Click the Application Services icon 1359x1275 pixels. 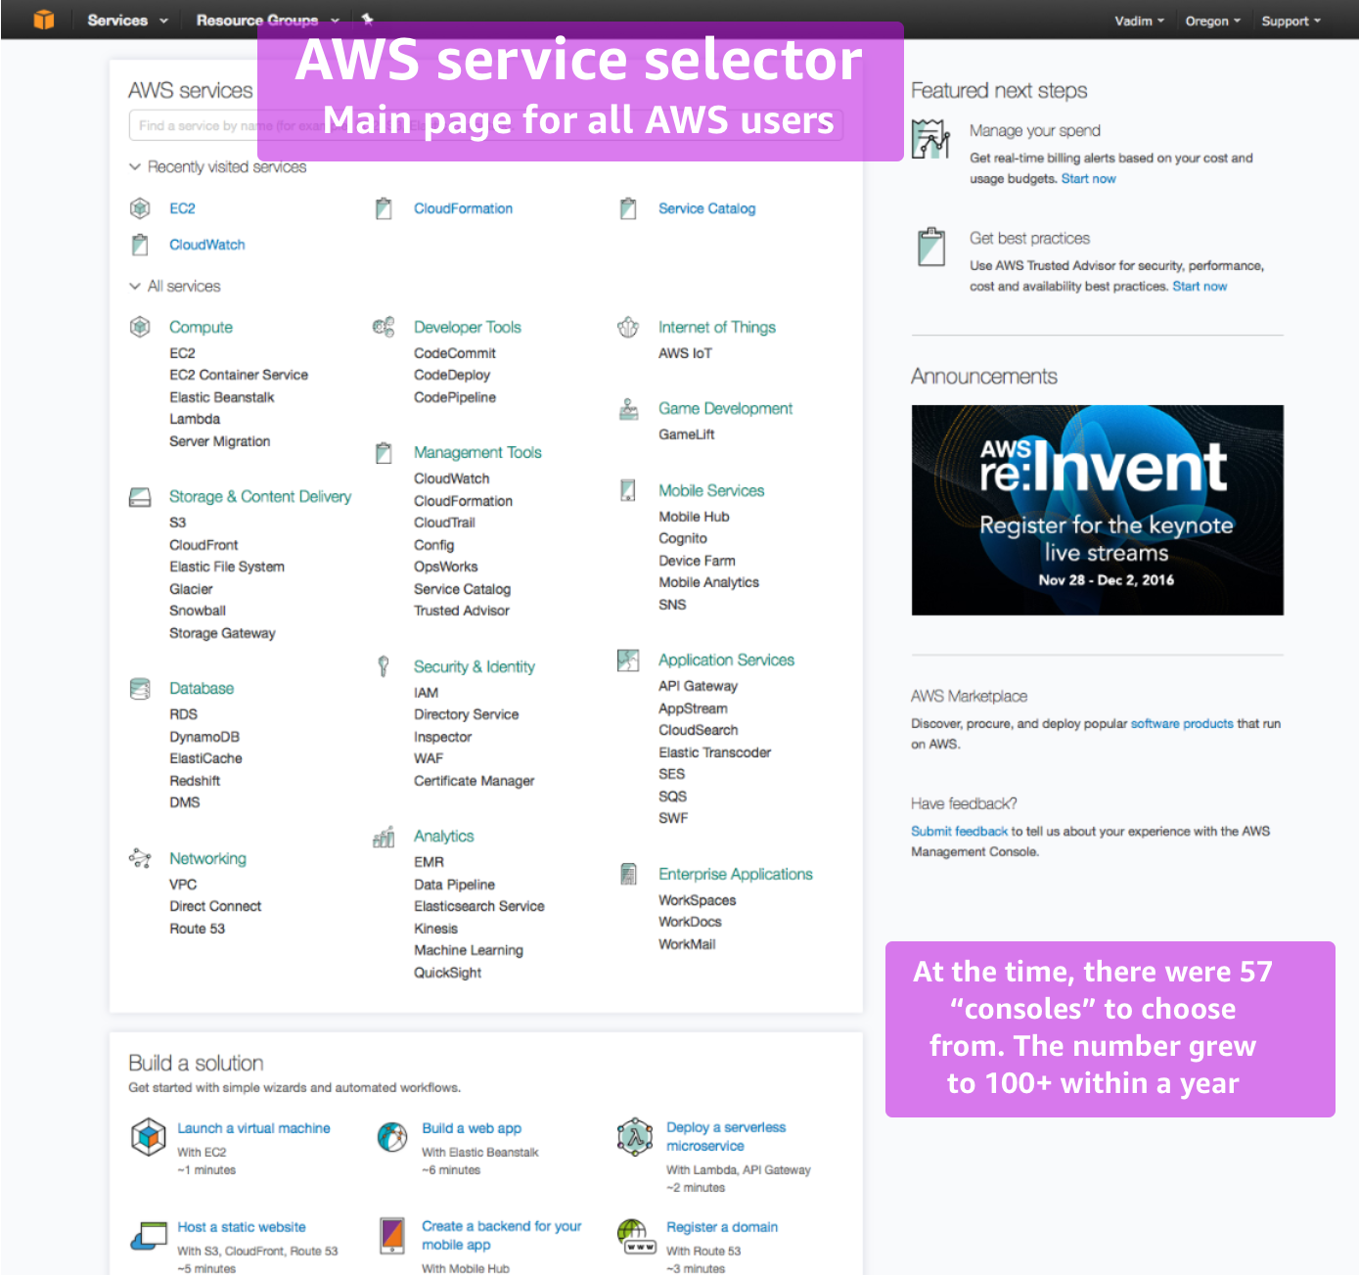628,660
